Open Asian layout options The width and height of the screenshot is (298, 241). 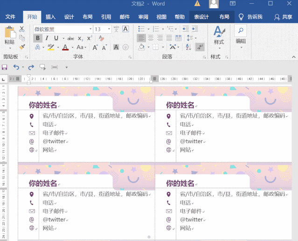point(174,47)
